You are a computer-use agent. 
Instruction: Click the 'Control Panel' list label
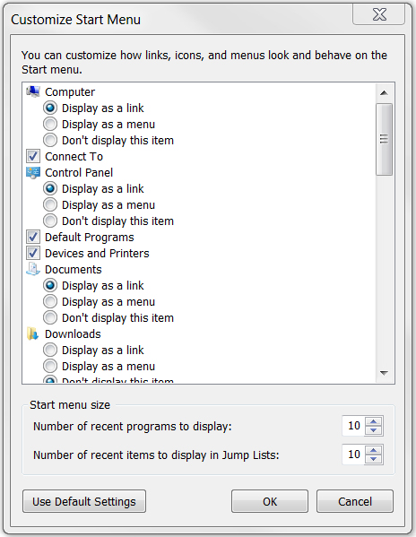pyautogui.click(x=79, y=173)
